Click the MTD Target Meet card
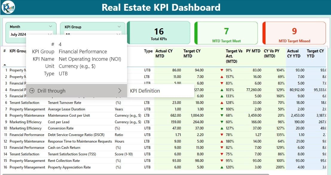The image size is (331, 175). 226,33
